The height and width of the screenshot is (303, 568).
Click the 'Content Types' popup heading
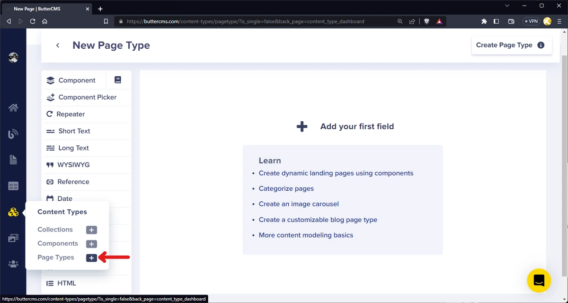(x=62, y=212)
